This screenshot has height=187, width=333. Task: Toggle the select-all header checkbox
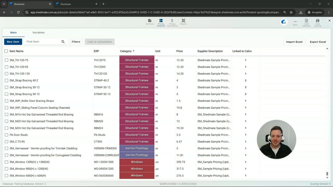pos(6,51)
